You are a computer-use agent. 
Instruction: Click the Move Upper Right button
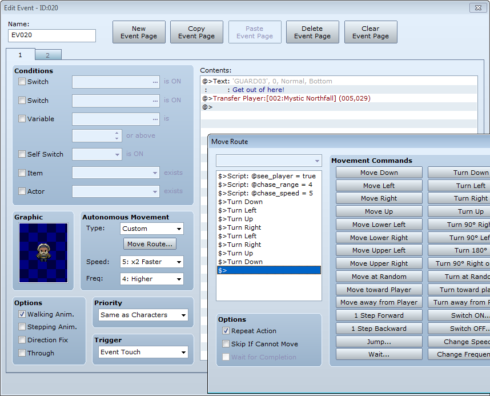[x=379, y=263]
